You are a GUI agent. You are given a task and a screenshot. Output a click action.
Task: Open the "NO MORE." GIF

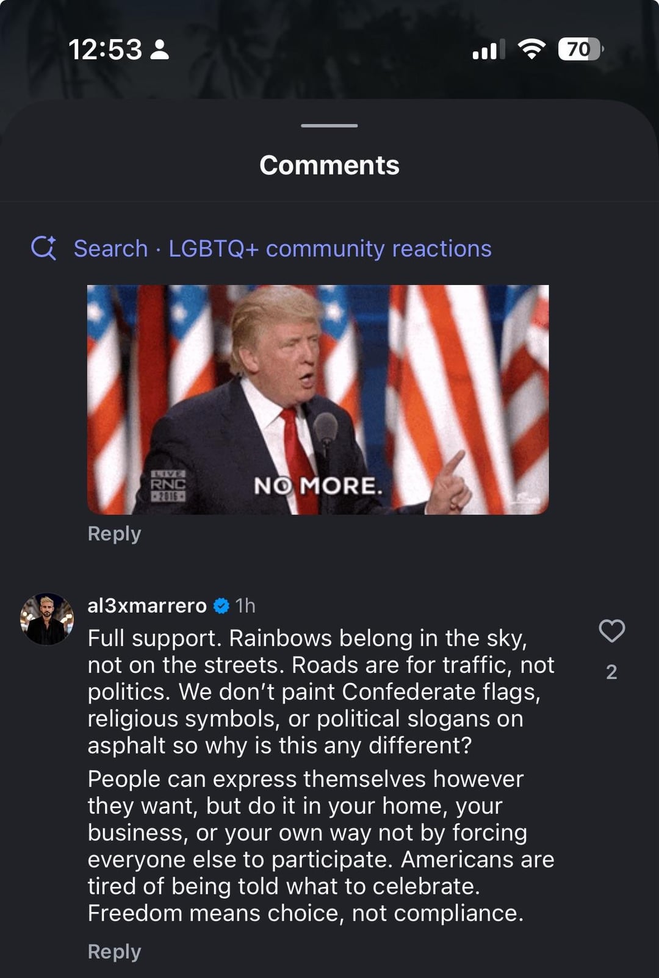tap(318, 400)
